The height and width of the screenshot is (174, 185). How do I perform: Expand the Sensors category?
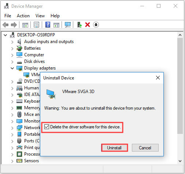tap(12, 161)
